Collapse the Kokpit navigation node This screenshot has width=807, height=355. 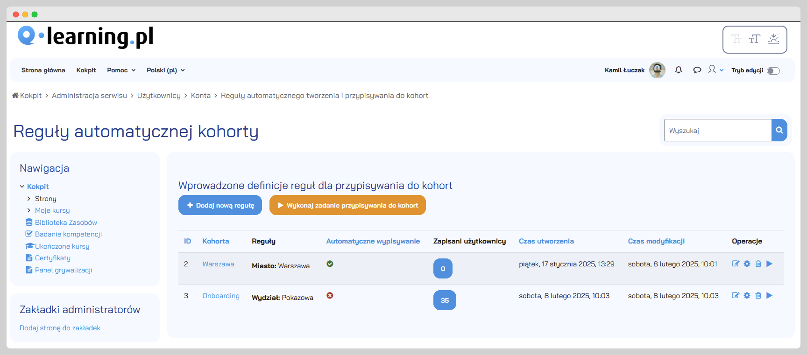click(x=22, y=187)
